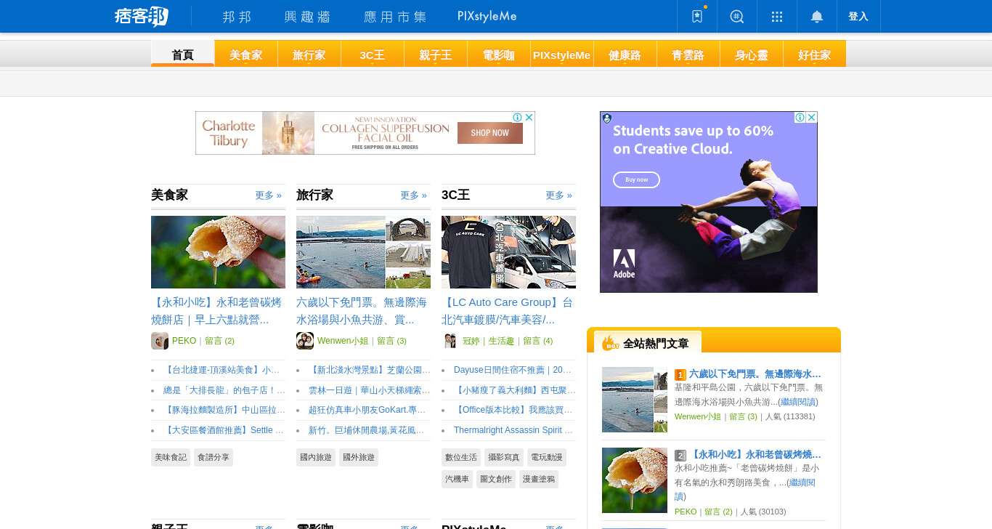Click SHOP NOW in the banner ad
Image resolution: width=992 pixels, height=529 pixels.
pos(489,133)
